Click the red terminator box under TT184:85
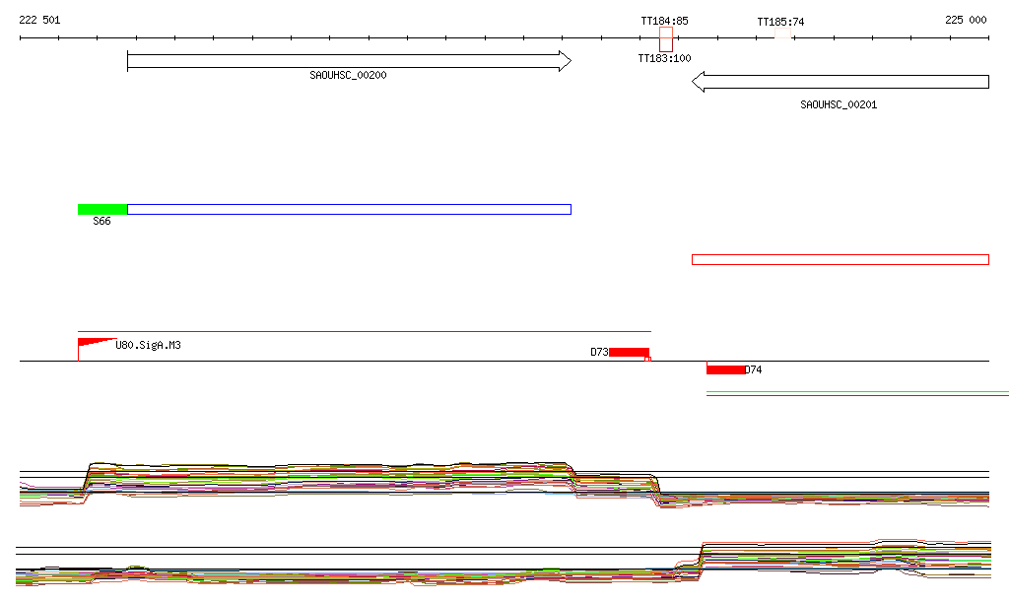Screen dimensions: 1009x602 click(666, 39)
